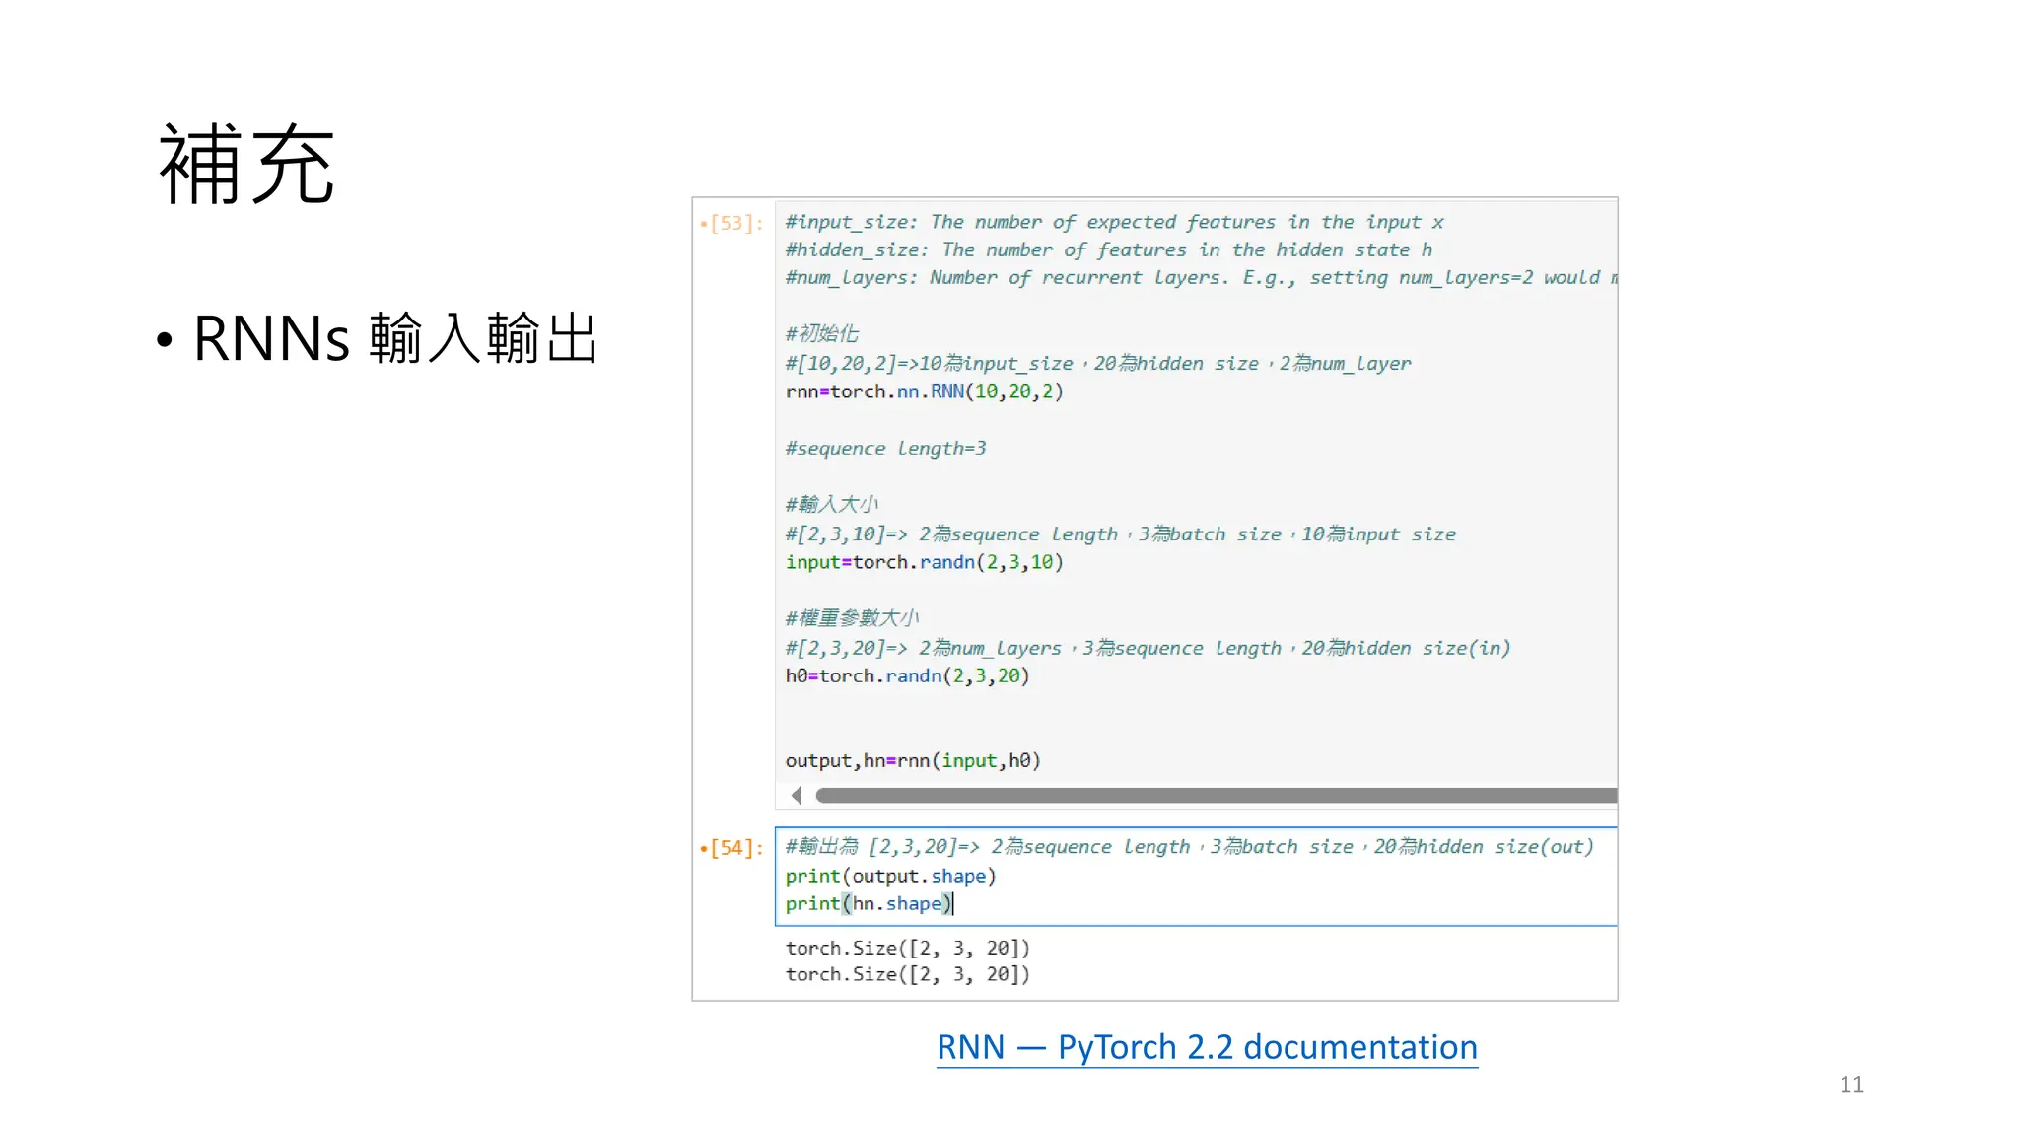
Task: Click the slide title 補充
Action: 246,165
